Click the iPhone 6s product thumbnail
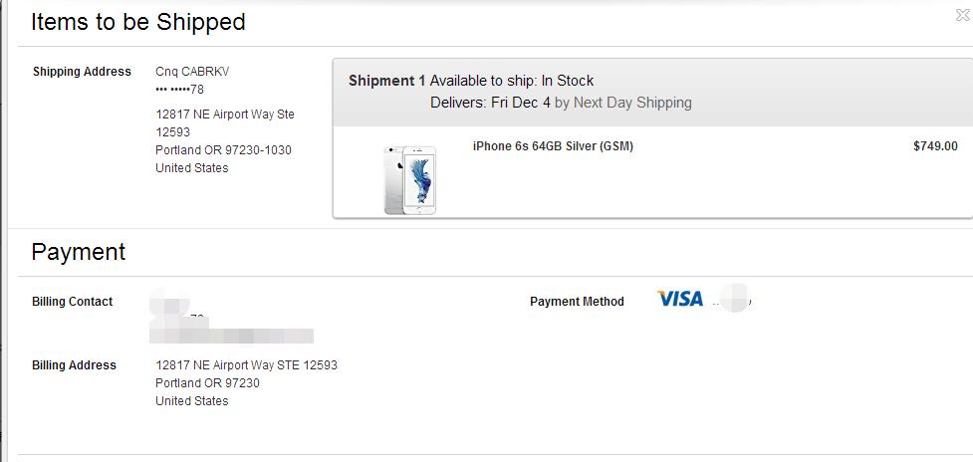Viewport: 973px width, 462px height. click(x=410, y=179)
